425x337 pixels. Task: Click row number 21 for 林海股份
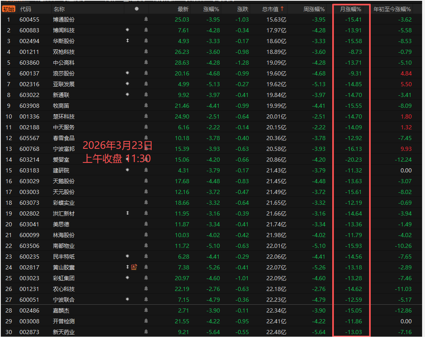coord(9,235)
